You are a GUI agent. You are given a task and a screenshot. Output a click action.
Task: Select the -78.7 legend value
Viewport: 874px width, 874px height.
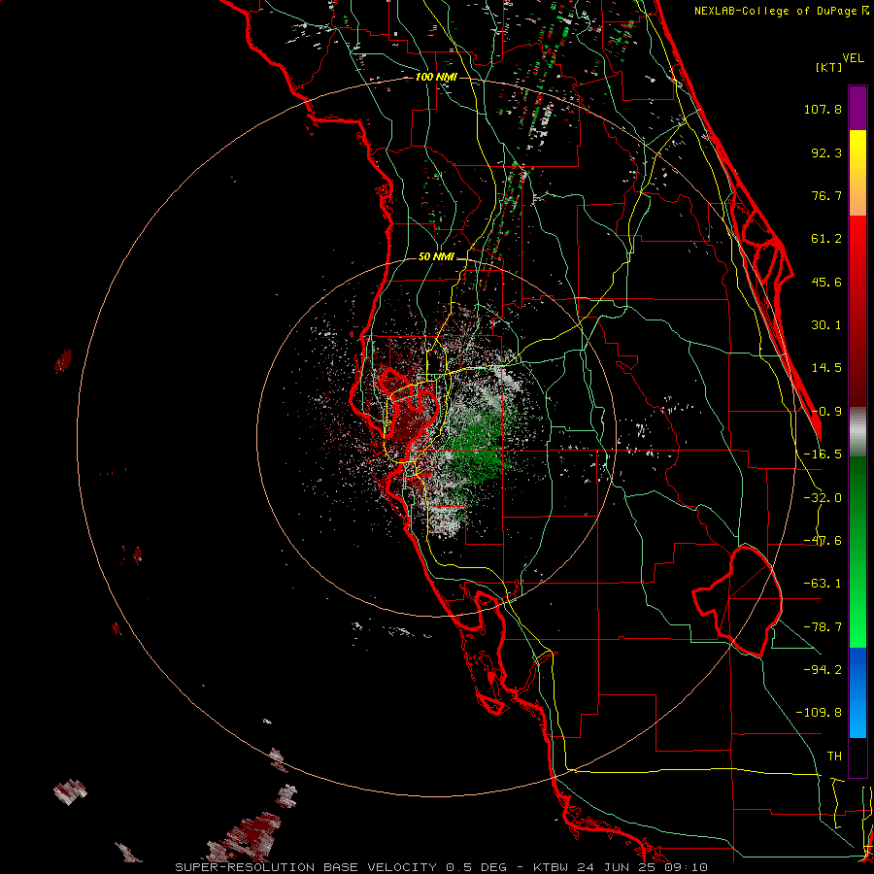coord(823,627)
